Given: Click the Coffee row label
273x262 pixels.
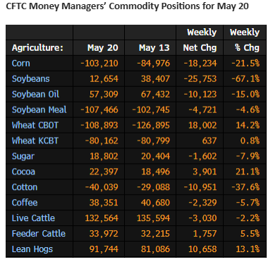Looking at the screenshot, I should click(25, 203).
